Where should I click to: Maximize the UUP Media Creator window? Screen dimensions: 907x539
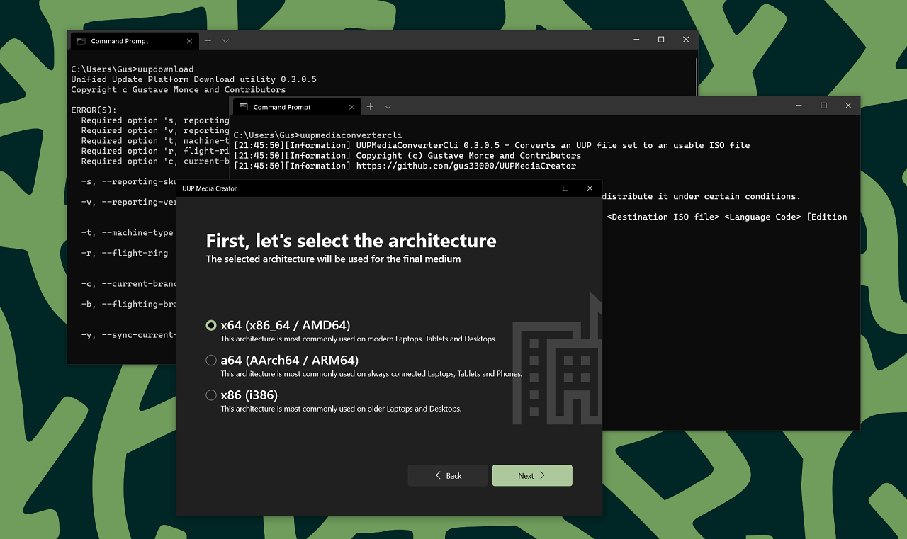565,188
